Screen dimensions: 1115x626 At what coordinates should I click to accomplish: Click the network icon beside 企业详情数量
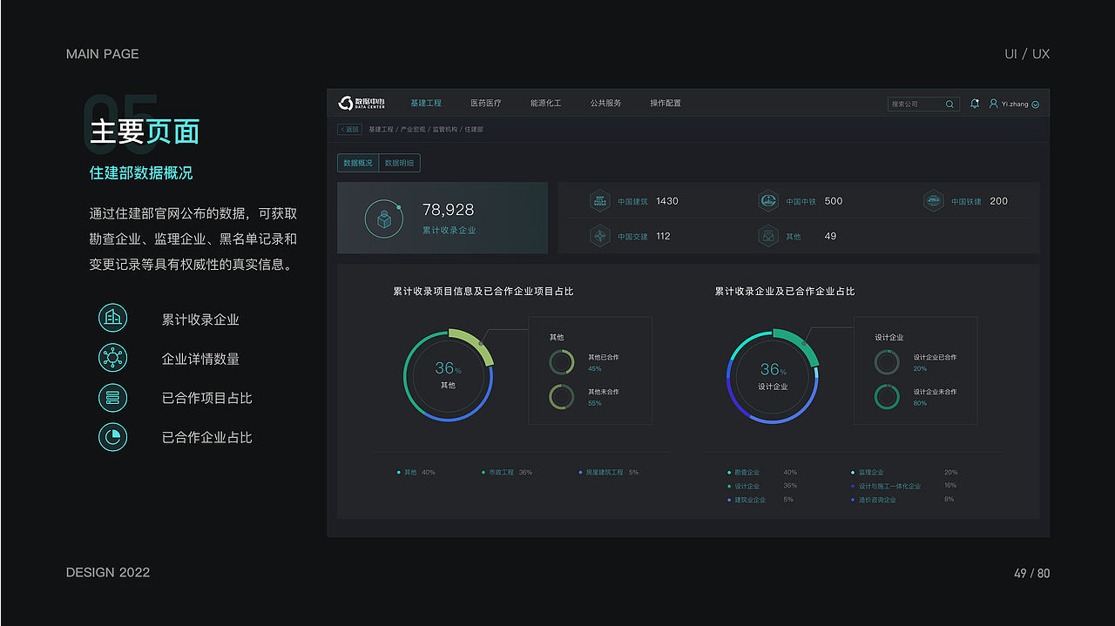tap(112, 358)
